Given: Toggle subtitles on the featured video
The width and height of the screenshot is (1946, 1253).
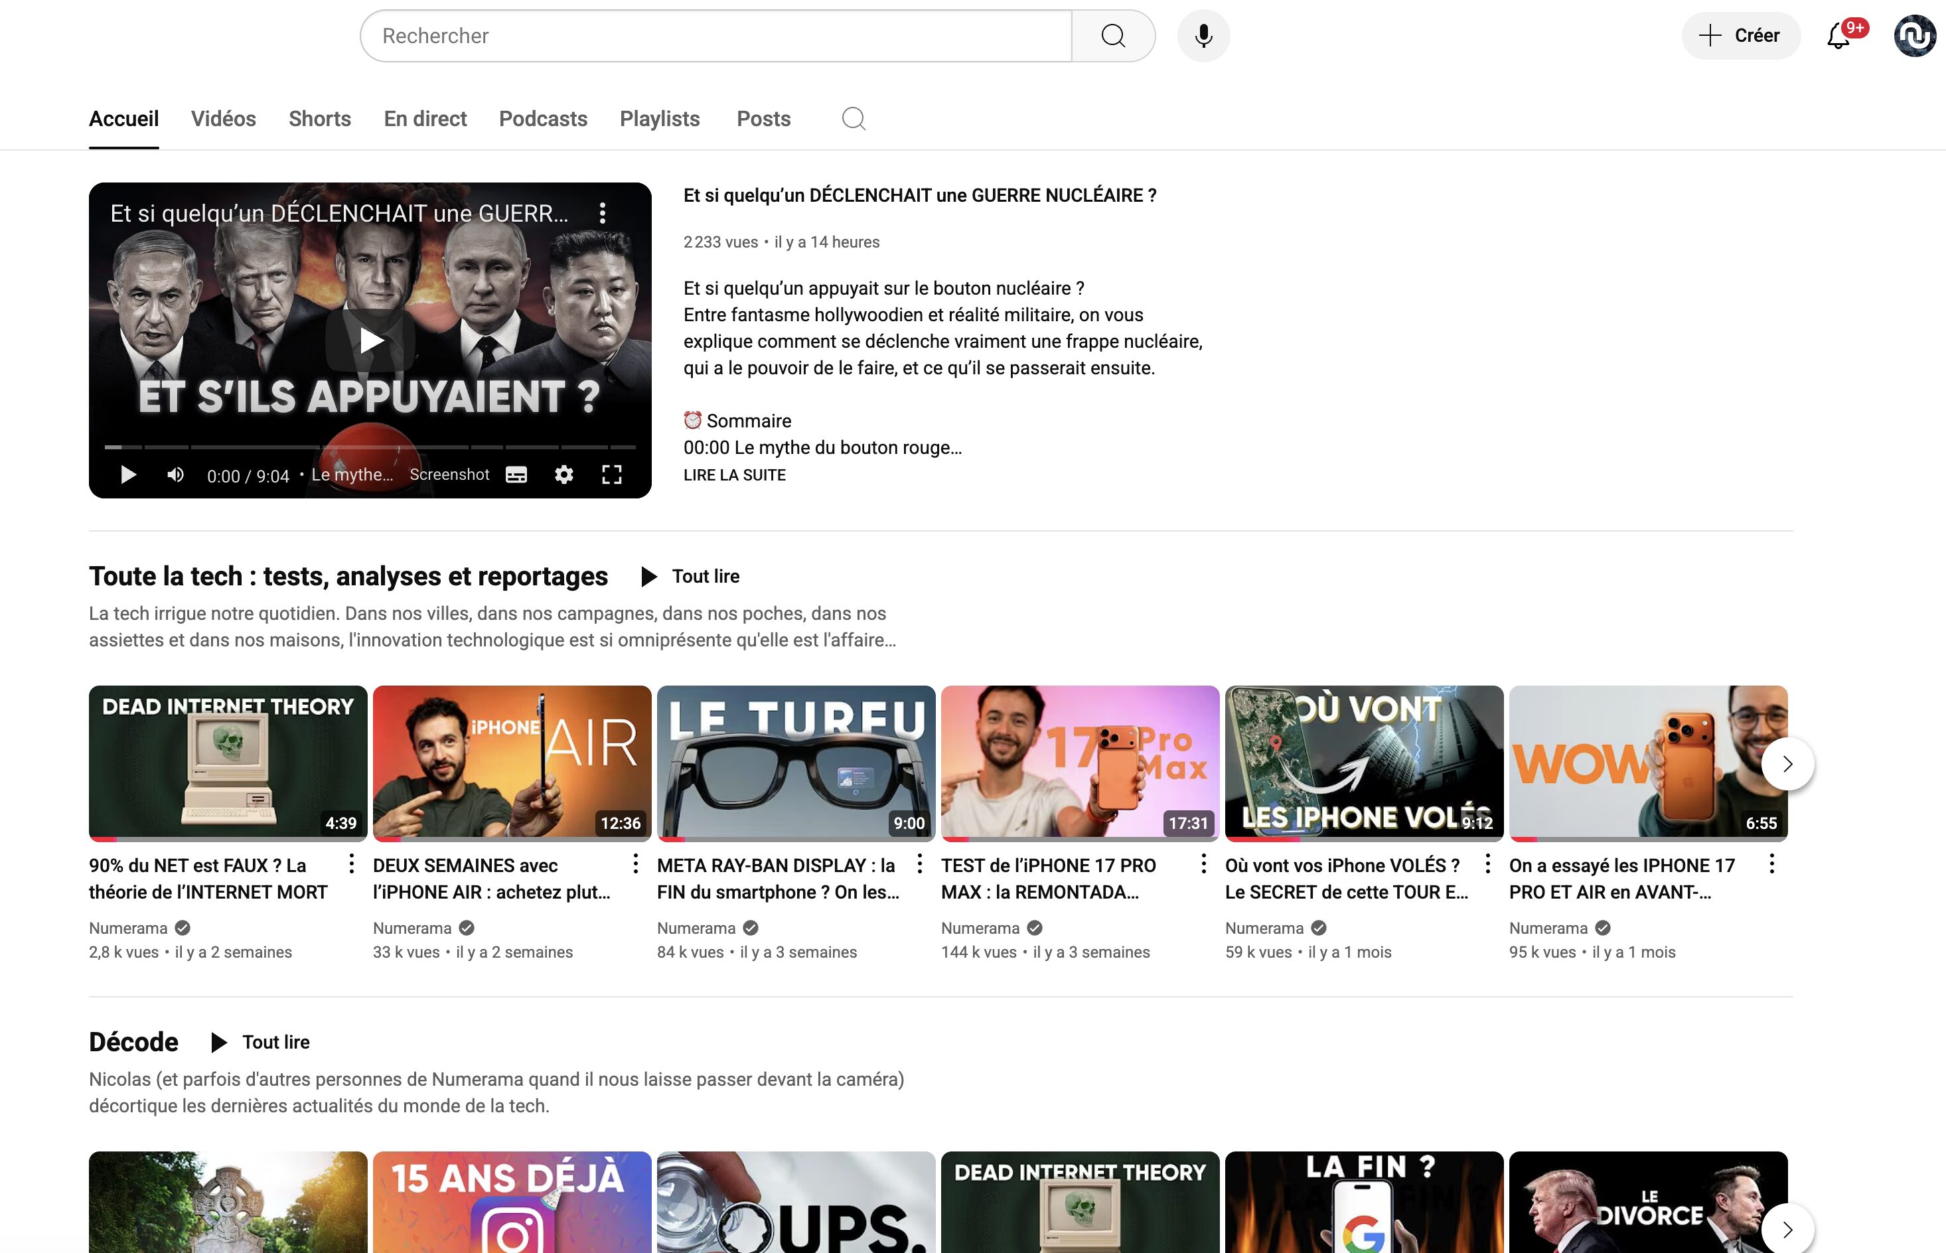Looking at the screenshot, I should pos(516,475).
